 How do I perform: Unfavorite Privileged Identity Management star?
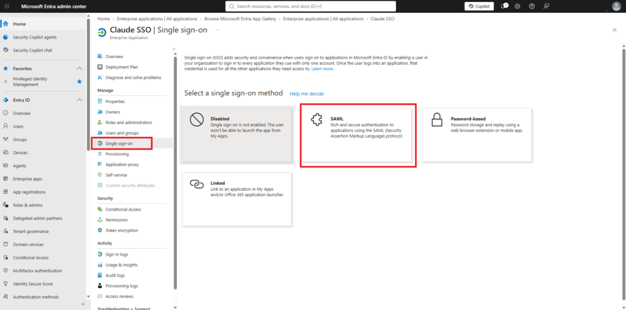point(79,81)
